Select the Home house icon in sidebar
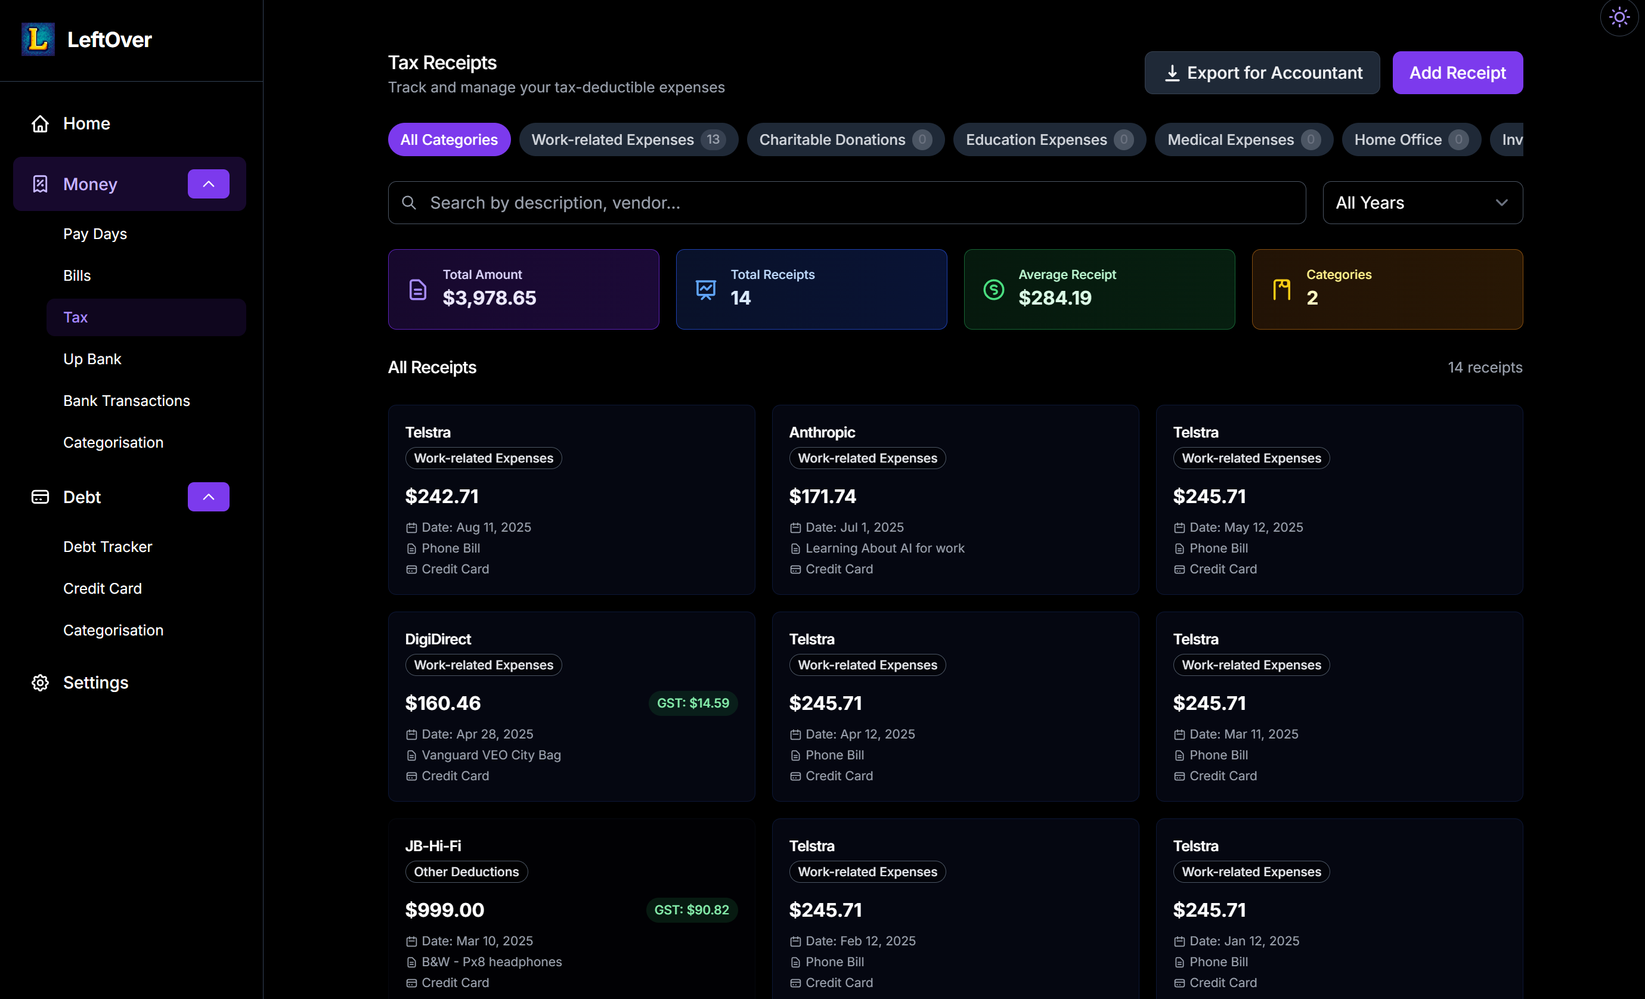The width and height of the screenshot is (1645, 999). pyautogui.click(x=39, y=123)
